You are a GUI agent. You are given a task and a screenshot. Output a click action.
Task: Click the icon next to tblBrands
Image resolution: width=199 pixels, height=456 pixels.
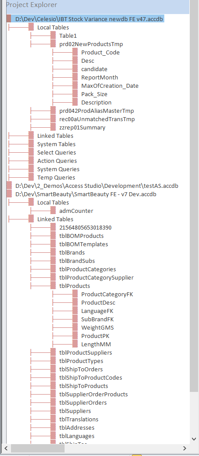[x=53, y=253]
